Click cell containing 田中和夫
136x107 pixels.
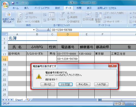click(x=17, y=54)
